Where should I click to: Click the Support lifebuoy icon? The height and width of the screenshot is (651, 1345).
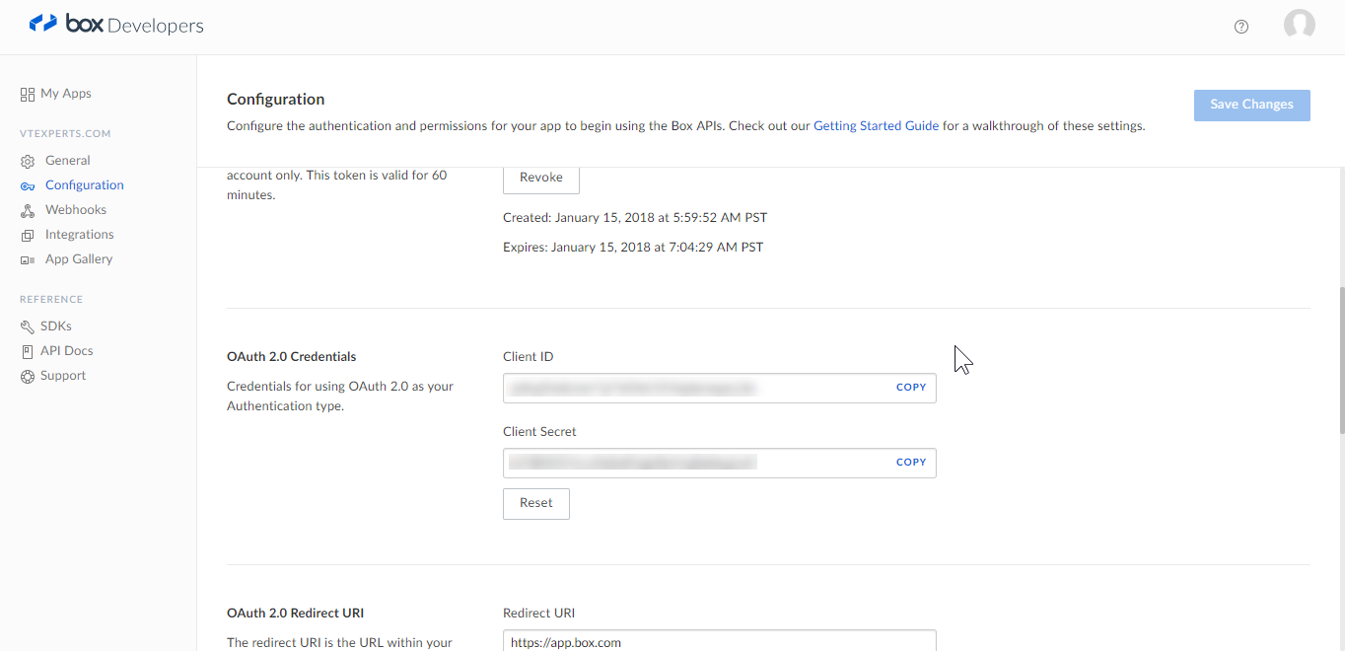tap(28, 376)
